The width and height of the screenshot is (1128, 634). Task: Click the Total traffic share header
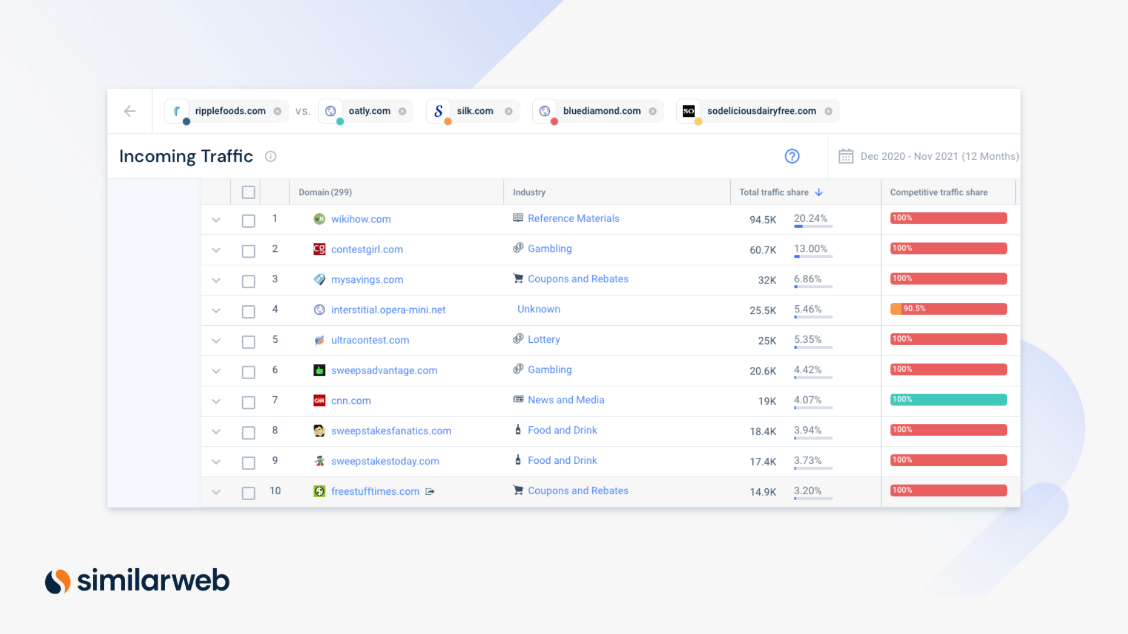click(x=774, y=193)
